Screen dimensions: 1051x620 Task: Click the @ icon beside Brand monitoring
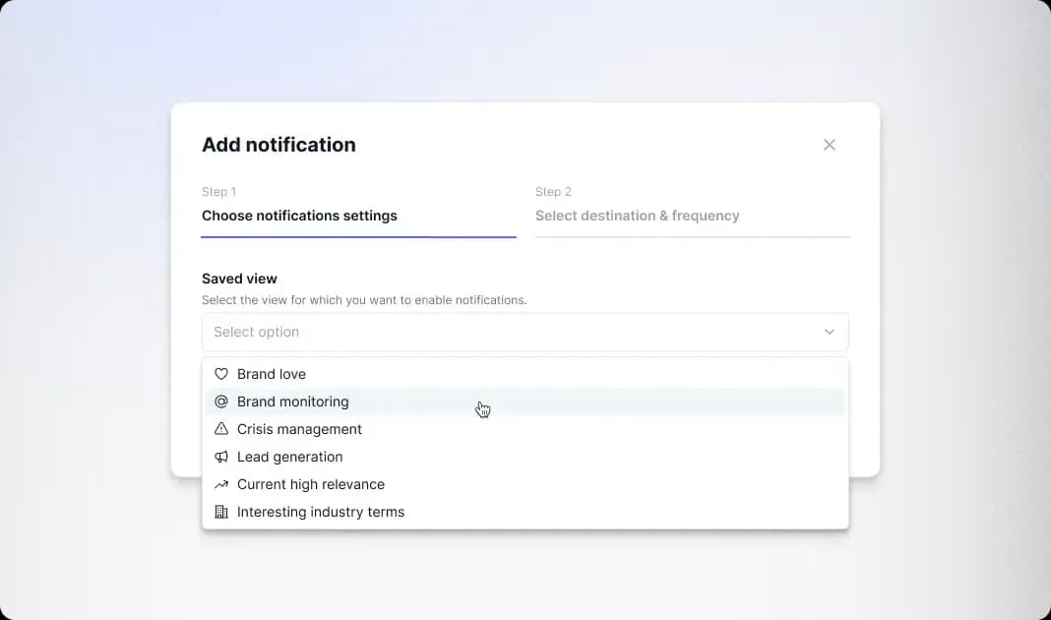pos(220,402)
